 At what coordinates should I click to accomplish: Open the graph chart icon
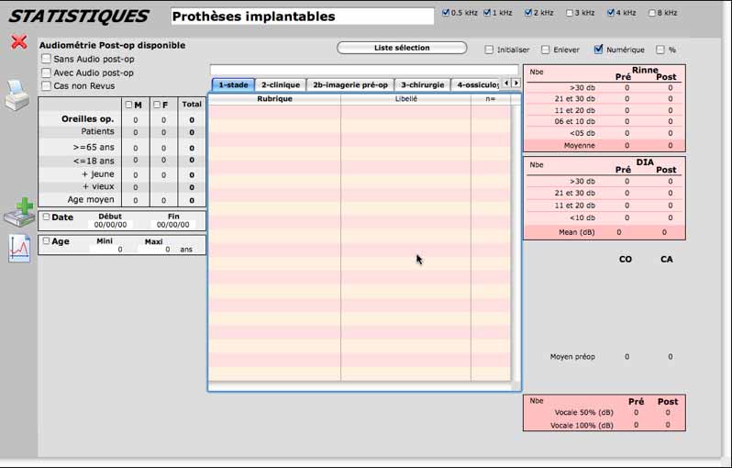19,248
